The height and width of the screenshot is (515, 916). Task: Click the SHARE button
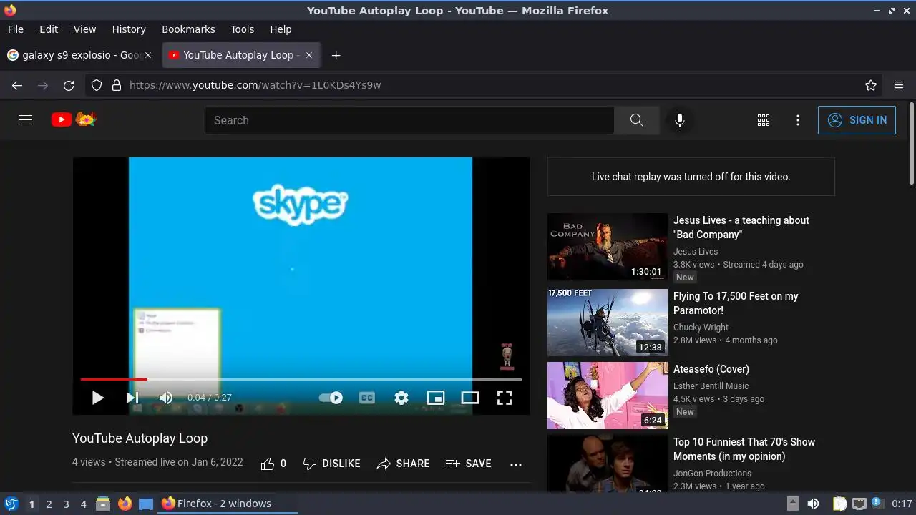(x=404, y=463)
